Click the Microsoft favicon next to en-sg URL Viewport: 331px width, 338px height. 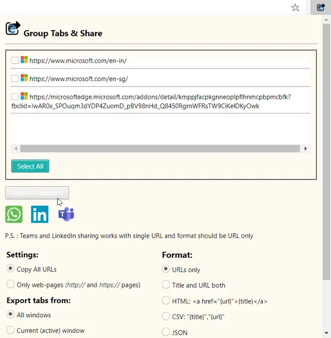[24, 78]
